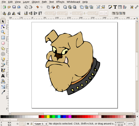Pick the red palette swatch

click(43, 117)
